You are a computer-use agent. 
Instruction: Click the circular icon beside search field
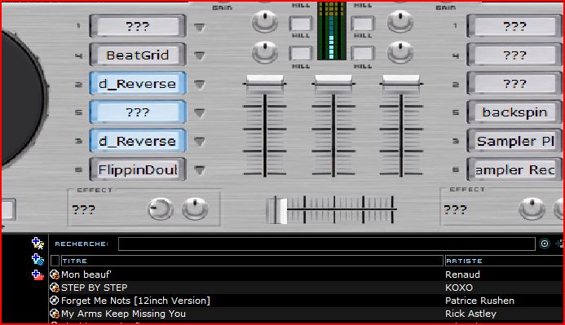(x=545, y=244)
